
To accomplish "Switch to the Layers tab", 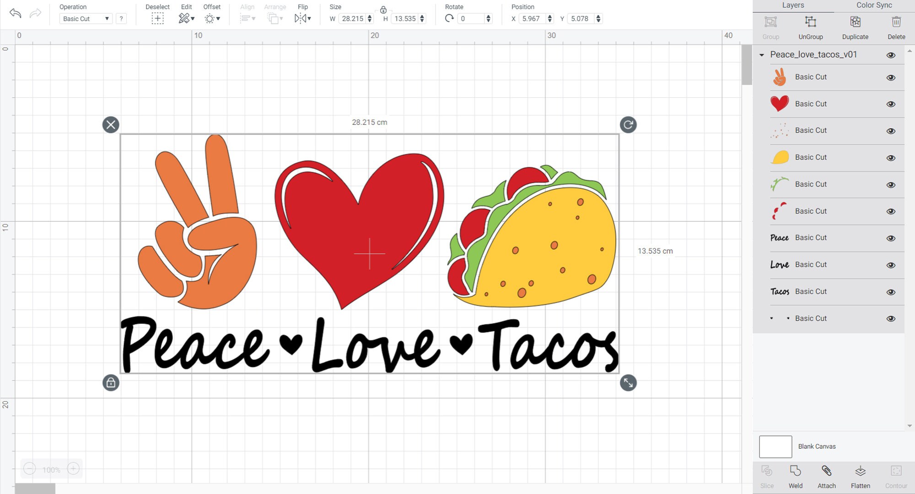I will (793, 5).
